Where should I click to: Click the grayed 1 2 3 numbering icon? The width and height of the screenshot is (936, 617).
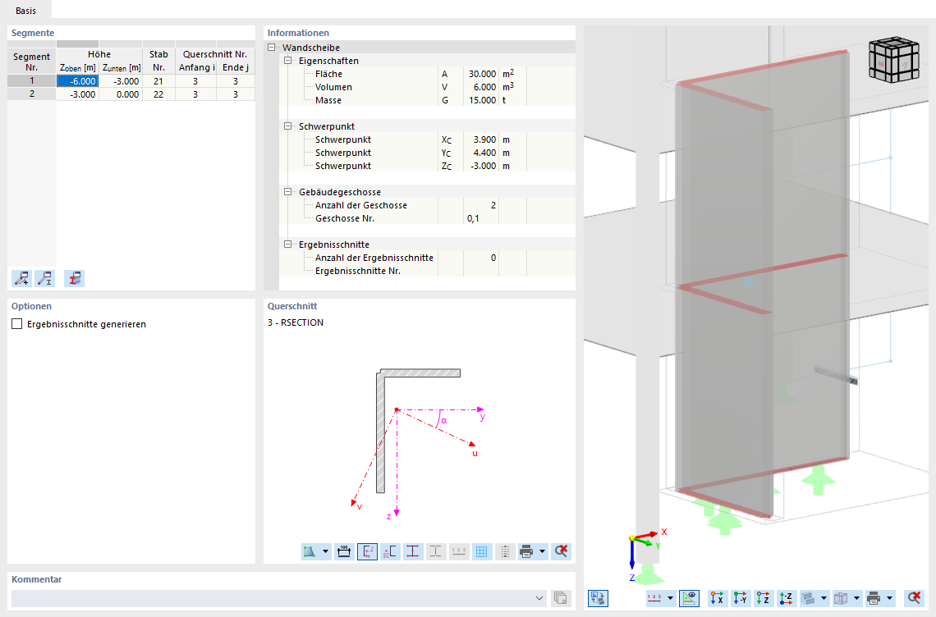pos(458,551)
